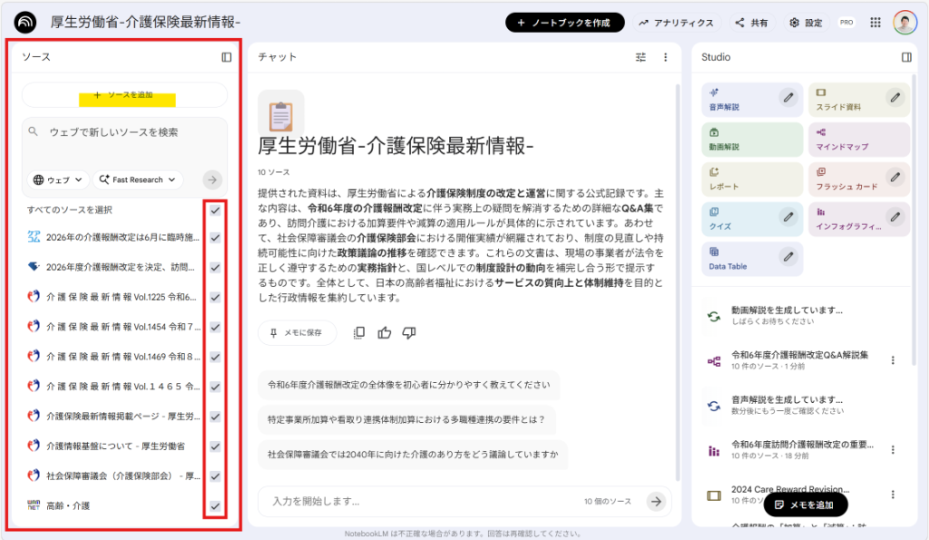Edit スライド資料 options pencil icon
Screen dimensions: 929x540
point(895,98)
